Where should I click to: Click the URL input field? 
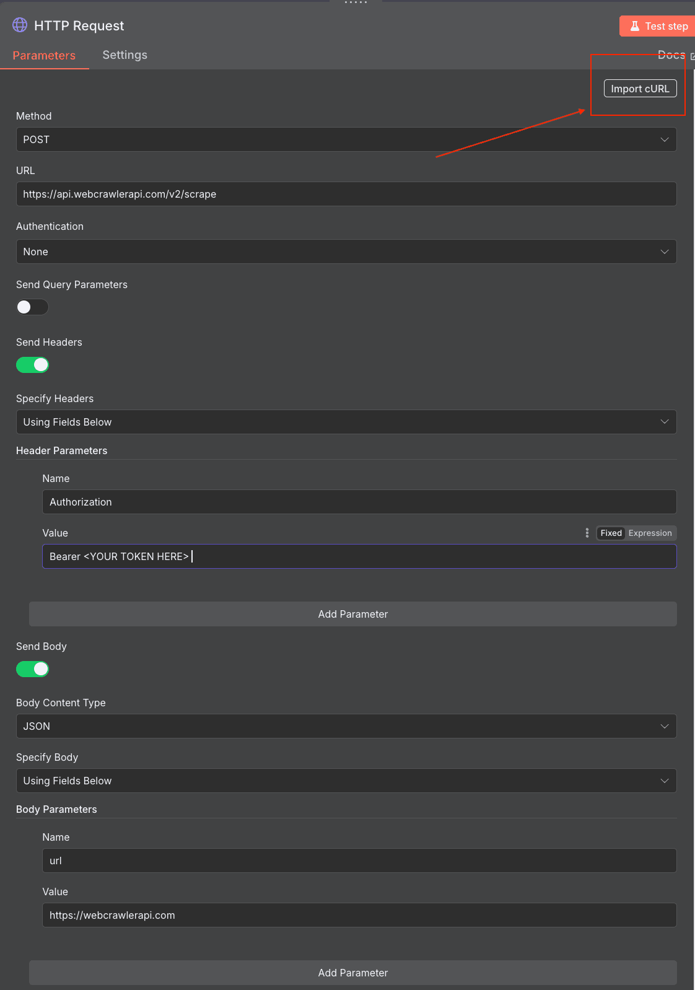(346, 194)
